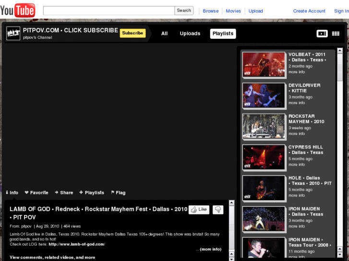Click the playlist scrollbar thumb

(340, 68)
